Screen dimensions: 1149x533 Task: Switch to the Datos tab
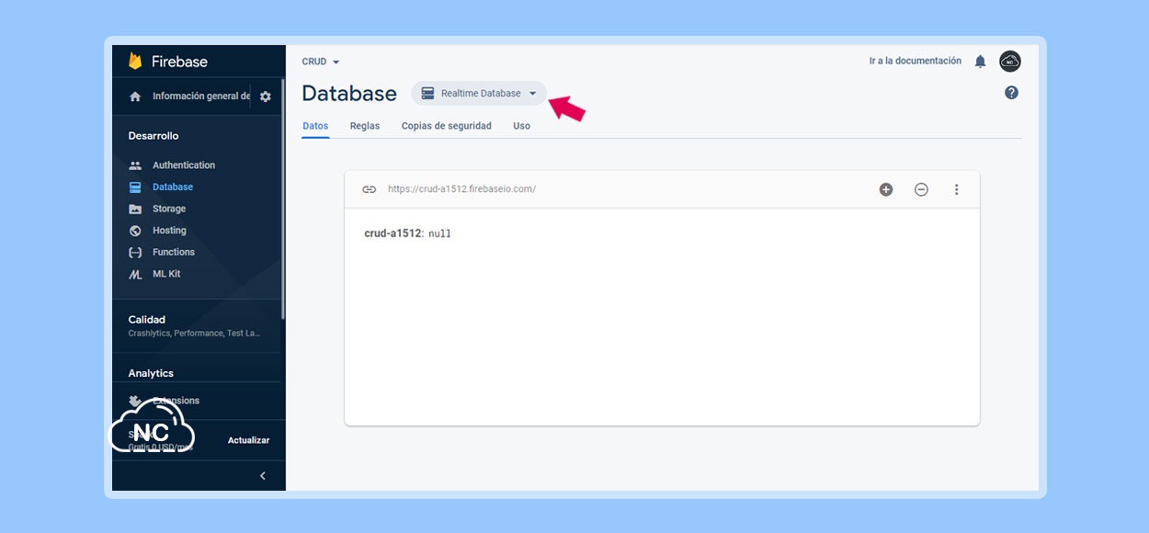click(x=315, y=126)
